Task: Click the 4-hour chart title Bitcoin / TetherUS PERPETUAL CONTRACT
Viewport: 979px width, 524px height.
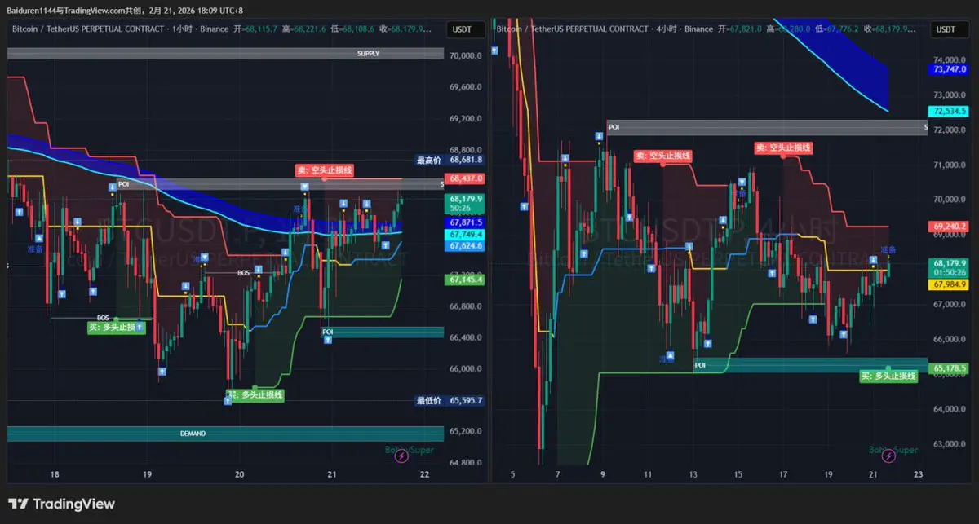Action: pos(574,29)
